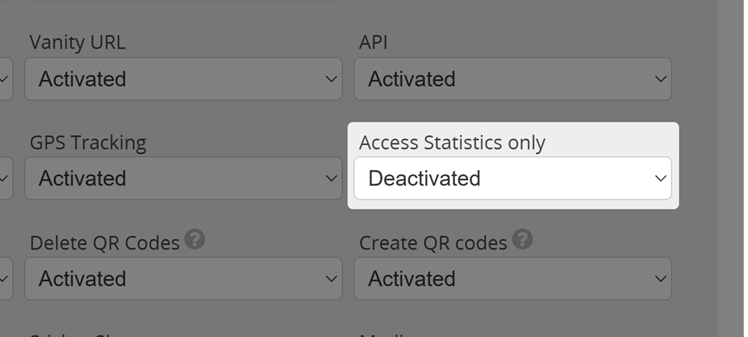Expand the Delete QR Codes dropdown
This screenshot has width=748, height=337.
coord(183,279)
